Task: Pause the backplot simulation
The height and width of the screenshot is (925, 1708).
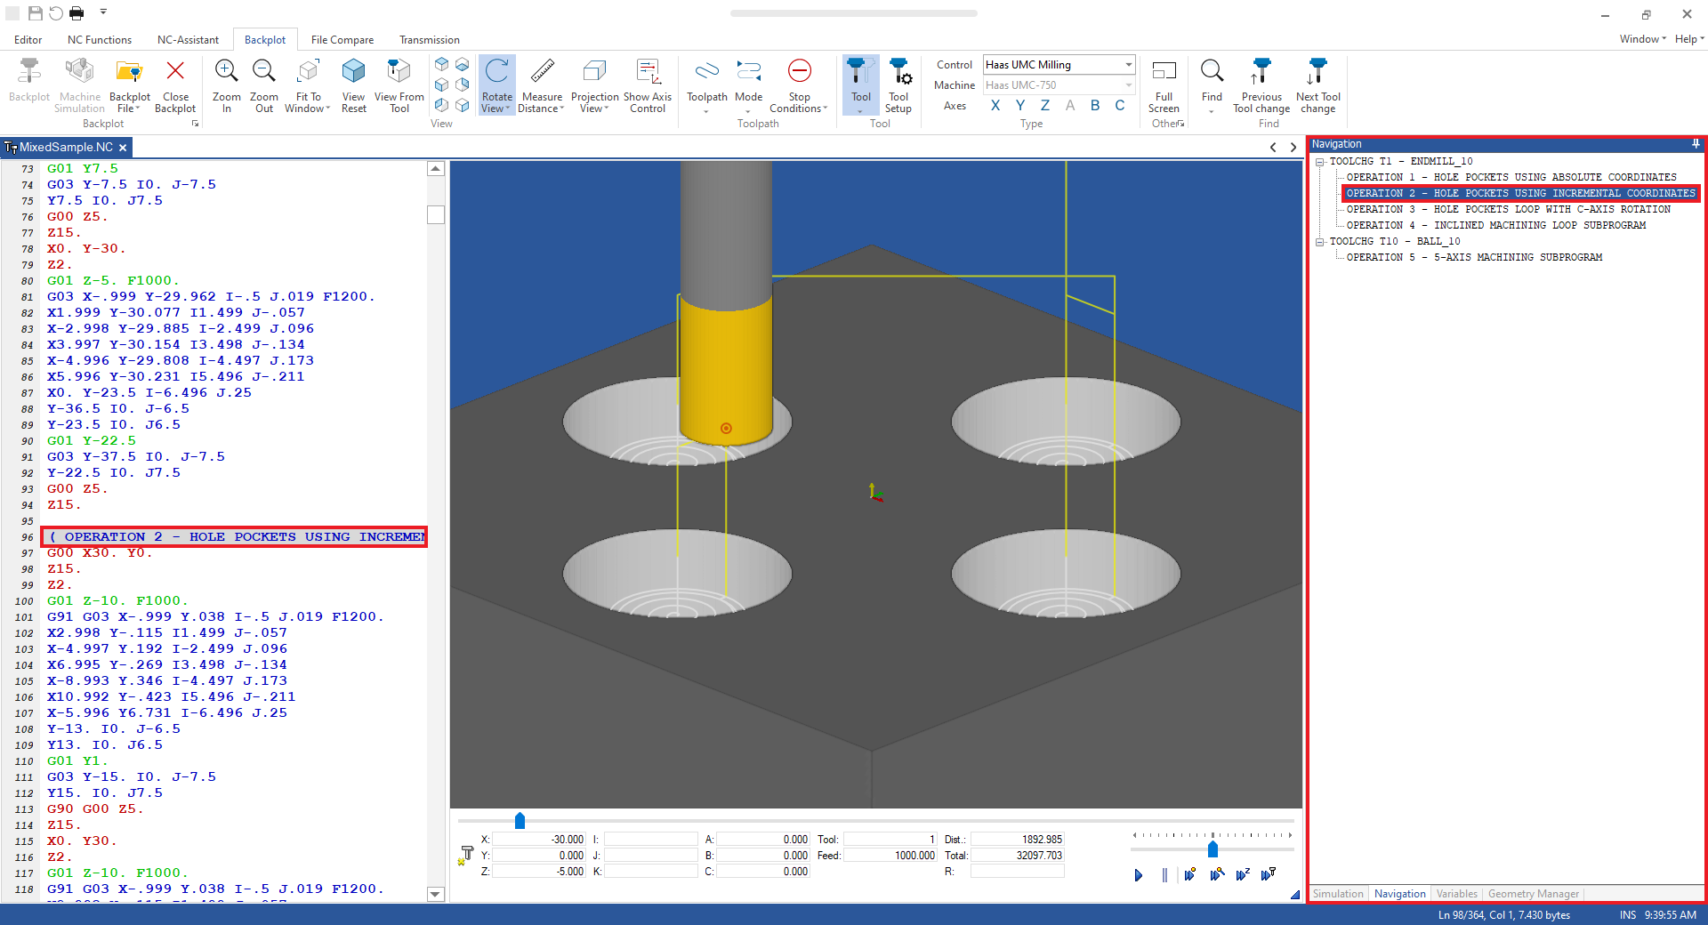Action: 1164,875
